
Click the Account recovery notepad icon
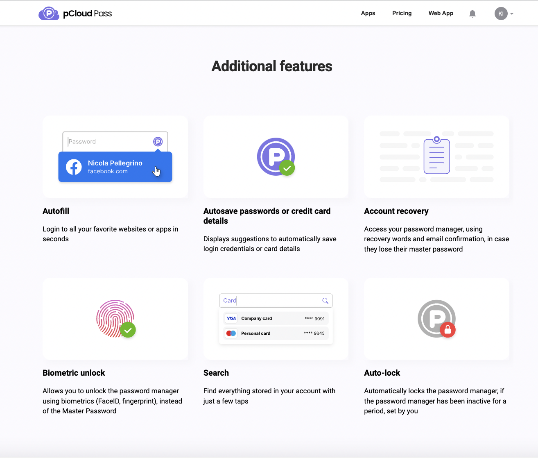[x=436, y=156]
